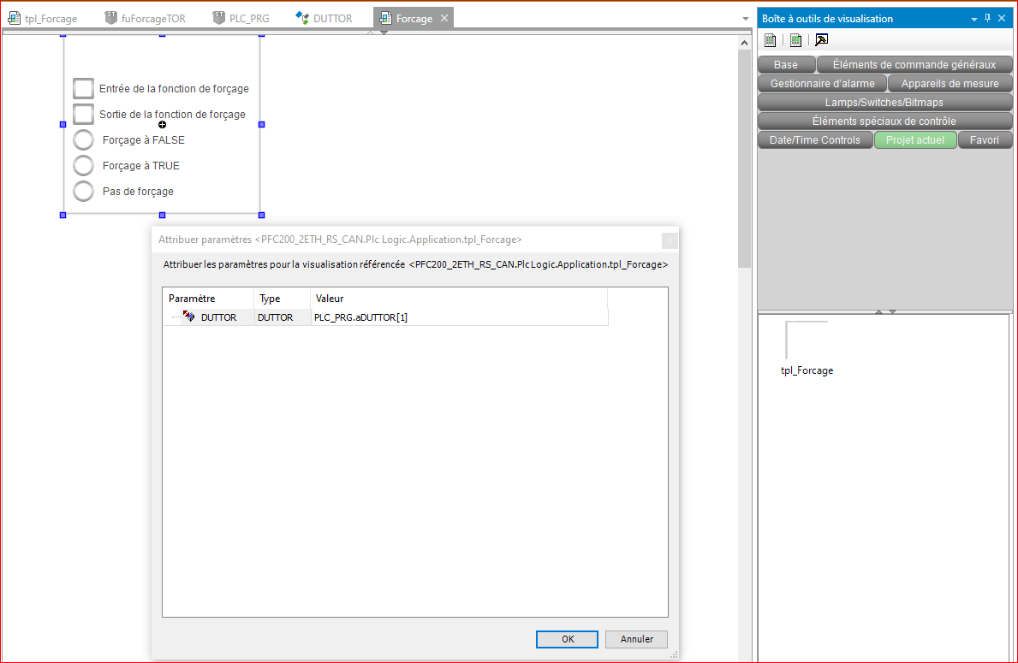Close the Forcage tab with its X
1018x663 pixels.
pyautogui.click(x=444, y=18)
